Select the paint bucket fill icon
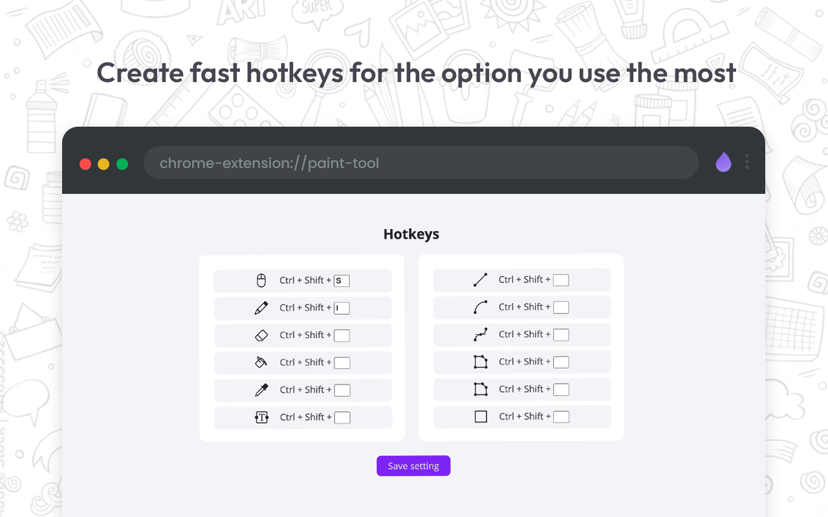This screenshot has width=828, height=517. point(261,363)
